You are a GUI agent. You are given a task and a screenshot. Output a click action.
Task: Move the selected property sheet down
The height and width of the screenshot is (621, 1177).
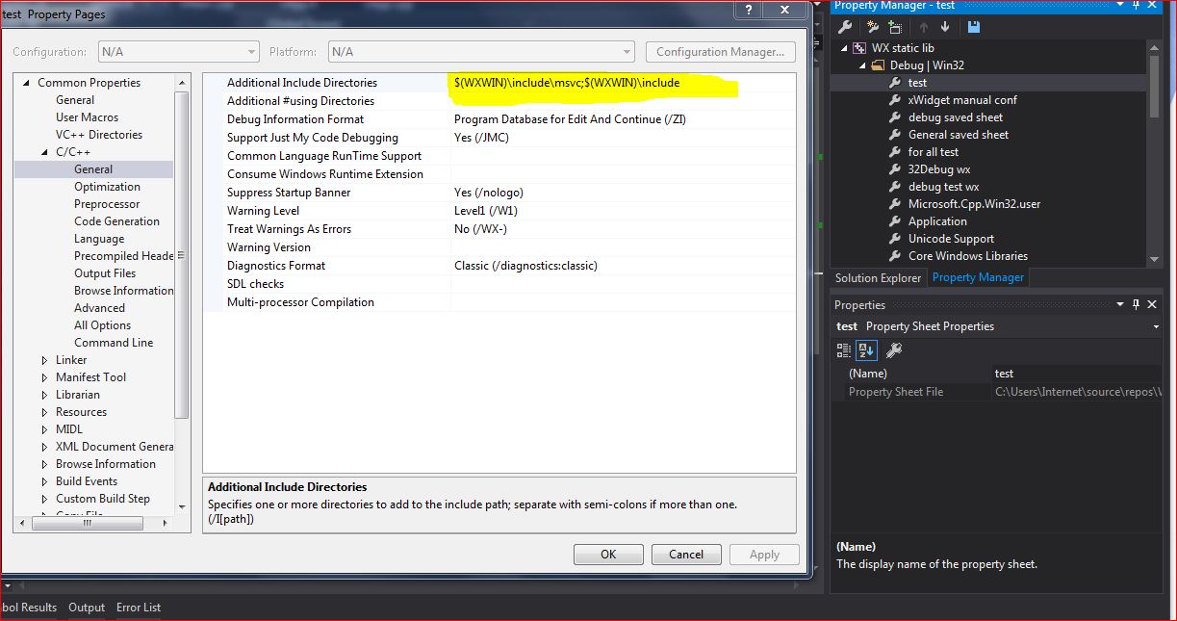pyautogui.click(x=945, y=27)
